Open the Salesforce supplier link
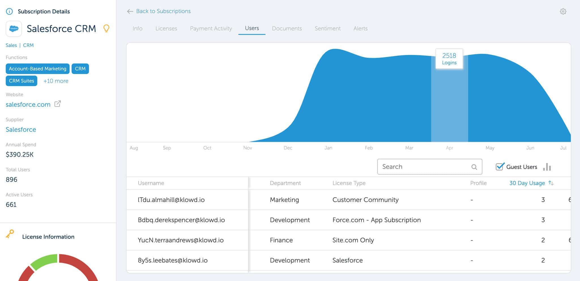Screen dimensions: 580x281 [21, 129]
